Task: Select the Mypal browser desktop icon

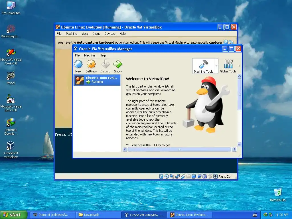Action: (11, 78)
